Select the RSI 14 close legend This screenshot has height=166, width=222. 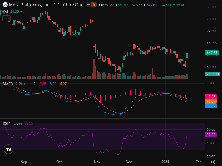[12, 123]
